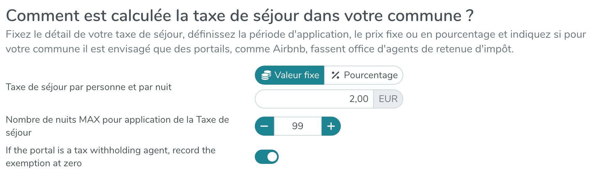Click the words "exemption at zero"
This screenshot has width=597, height=187.
44,163
